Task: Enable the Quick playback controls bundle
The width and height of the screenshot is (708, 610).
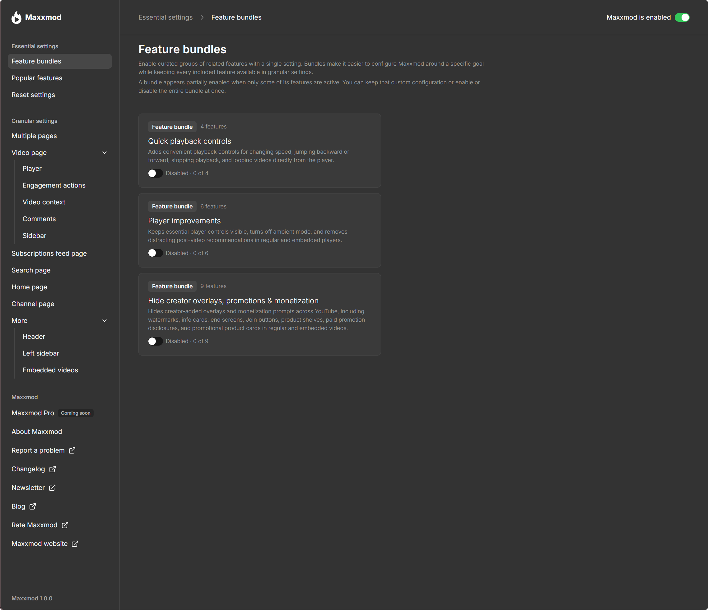Action: coord(155,173)
